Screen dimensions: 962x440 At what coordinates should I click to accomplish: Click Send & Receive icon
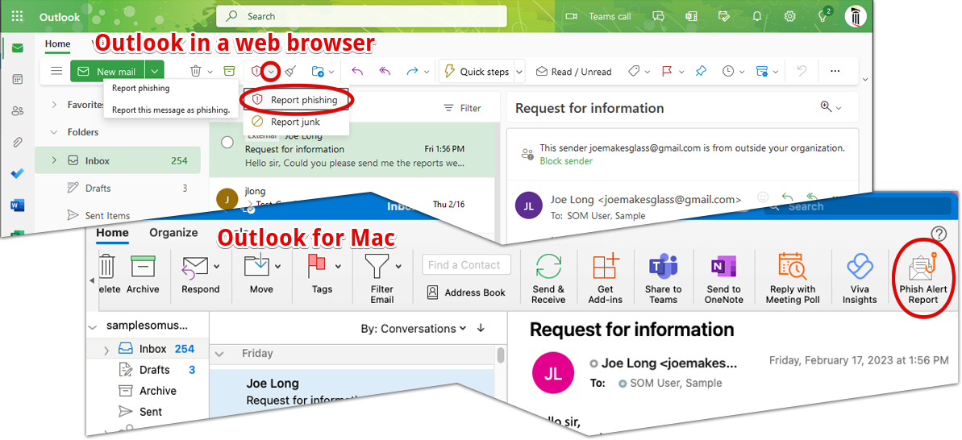point(548,278)
